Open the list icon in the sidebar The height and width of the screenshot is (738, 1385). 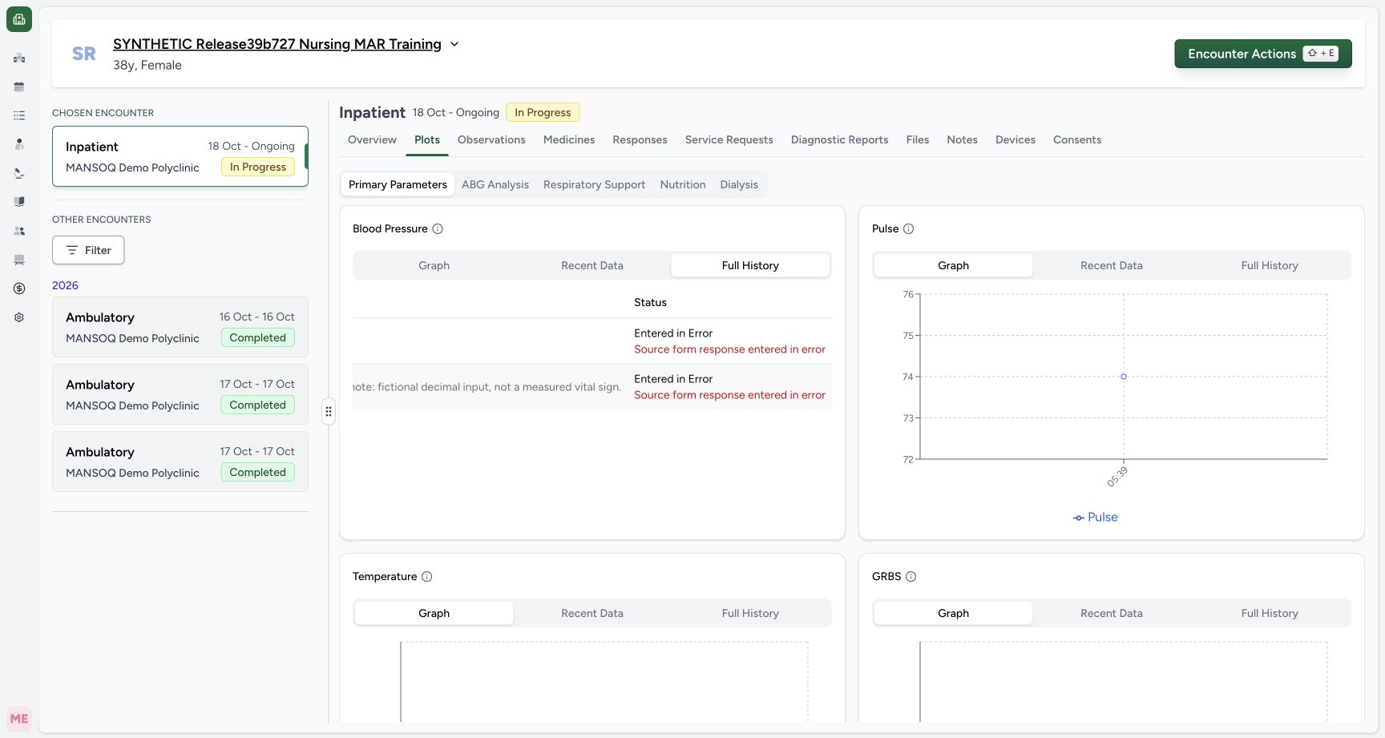coord(19,115)
